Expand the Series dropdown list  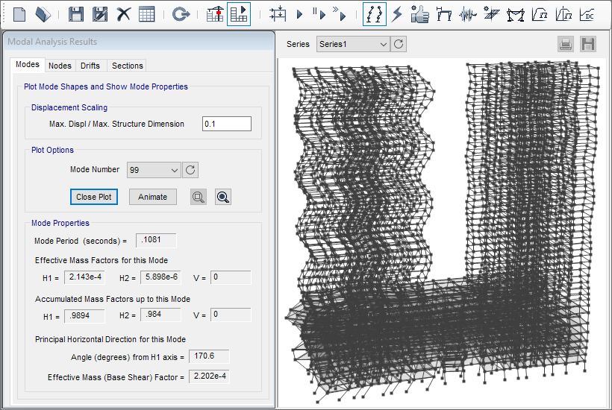[353, 44]
